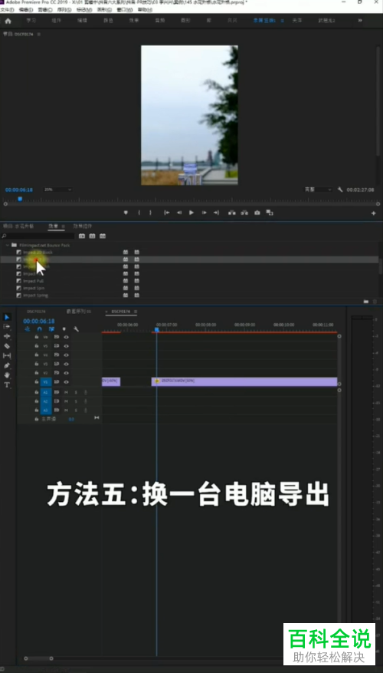Open the program monitor button editor plus
The width and height of the screenshot is (383, 673).
point(373,213)
